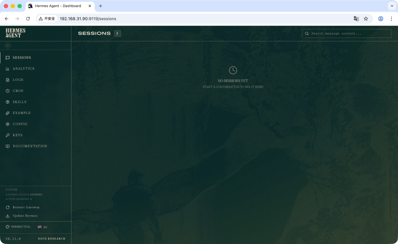Click the Update Hermes download icon
The image size is (398, 244).
[x=8, y=216]
